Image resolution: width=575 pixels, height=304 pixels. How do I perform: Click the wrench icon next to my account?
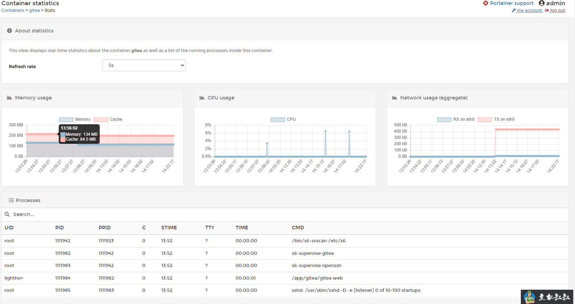[x=514, y=10]
